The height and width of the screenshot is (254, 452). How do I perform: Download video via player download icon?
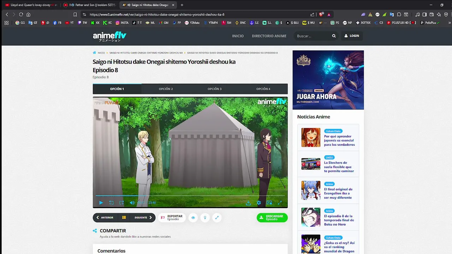click(x=248, y=202)
